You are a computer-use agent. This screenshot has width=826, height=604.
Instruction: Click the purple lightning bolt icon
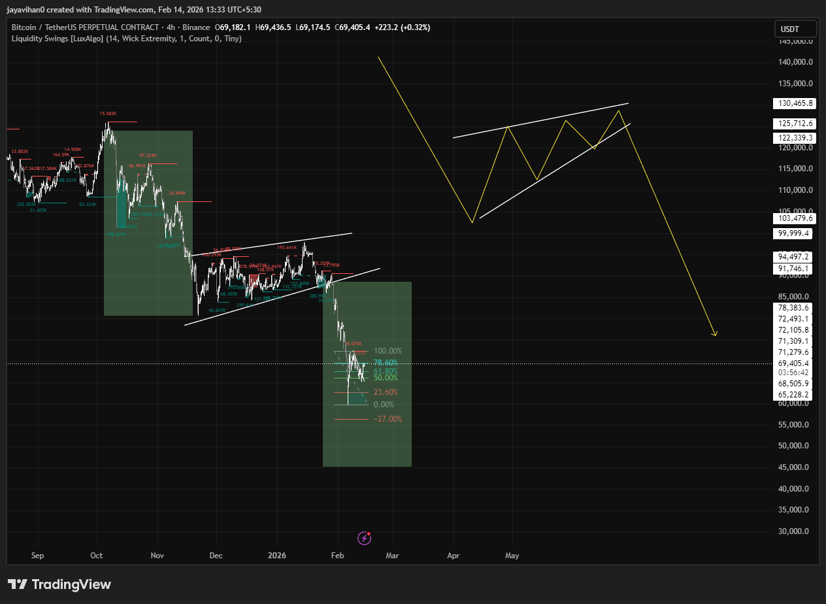pos(365,538)
